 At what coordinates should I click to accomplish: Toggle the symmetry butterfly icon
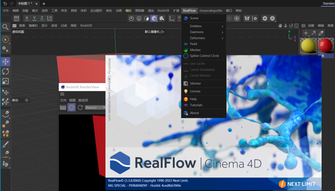247,18
